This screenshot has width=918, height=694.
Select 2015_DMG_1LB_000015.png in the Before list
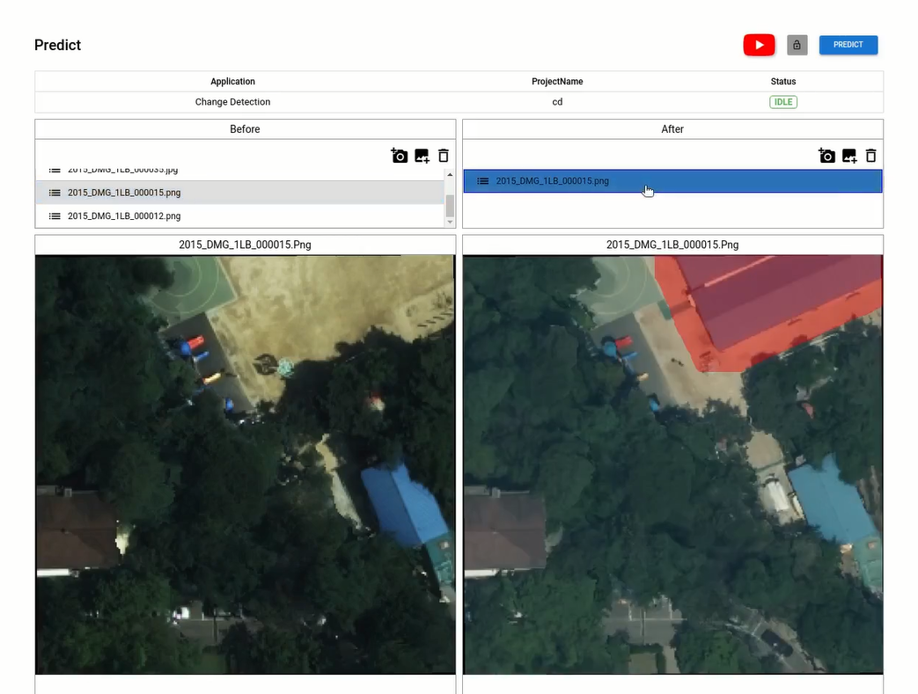(124, 193)
